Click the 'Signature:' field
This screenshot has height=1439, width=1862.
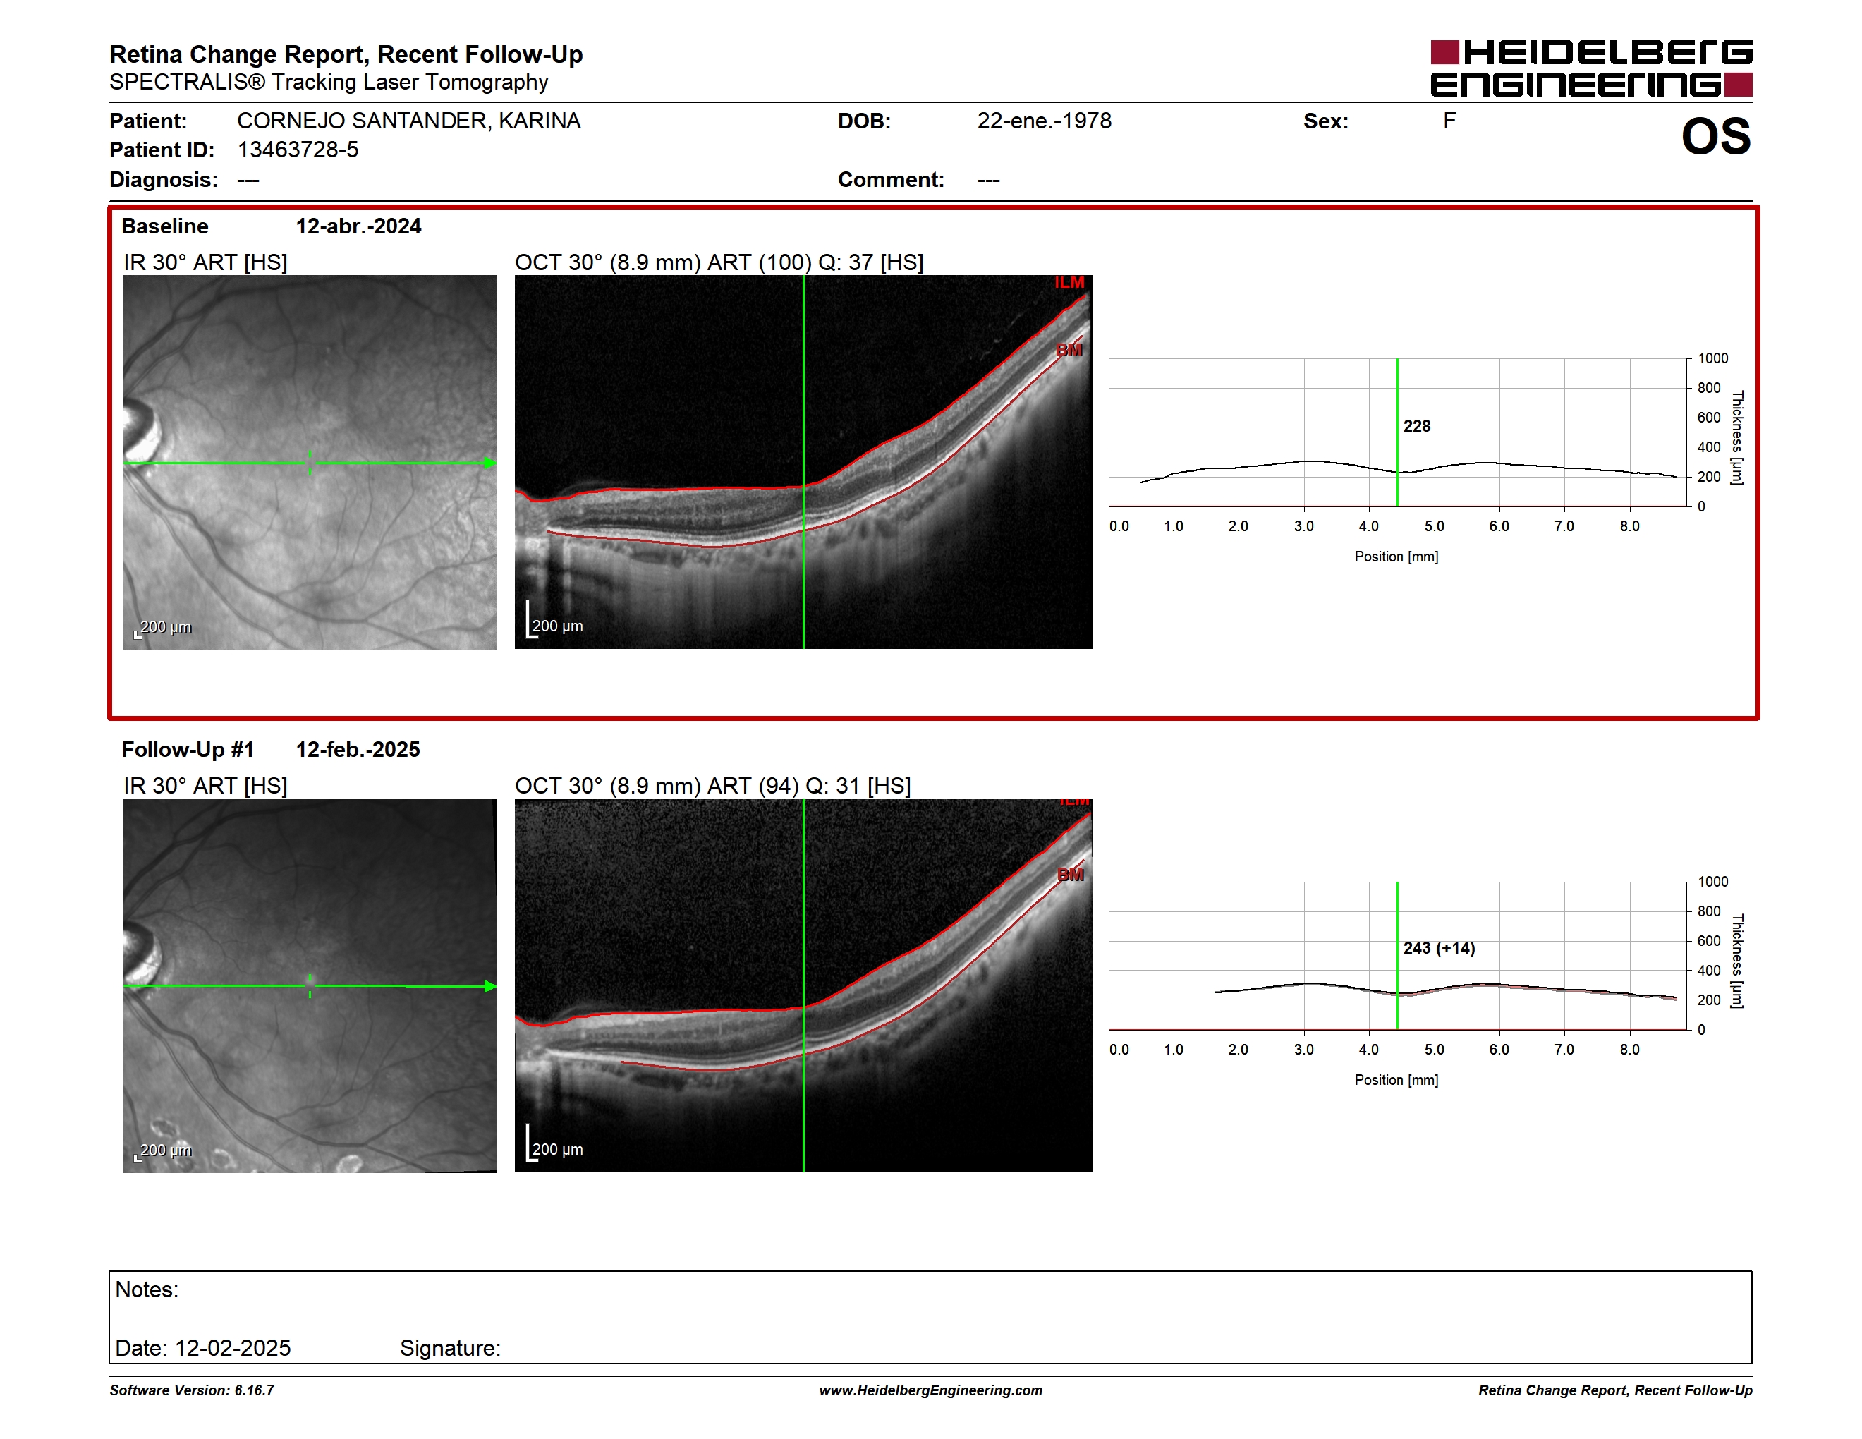tap(450, 1349)
